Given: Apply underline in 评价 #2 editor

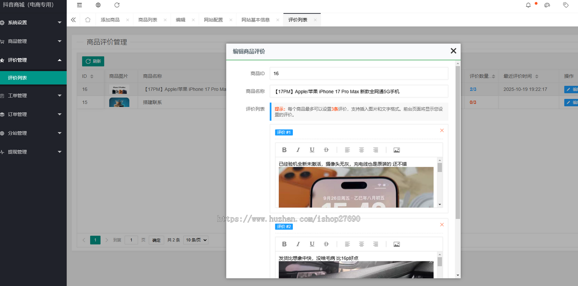Looking at the screenshot, I should (x=312, y=244).
